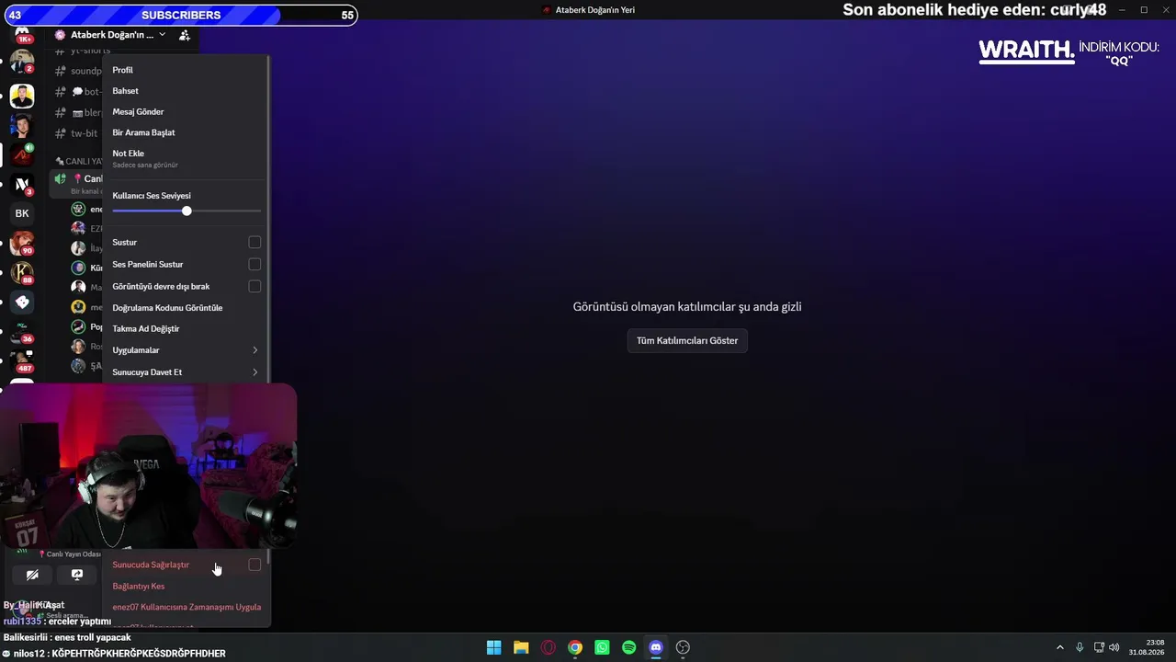1176x662 pixels.
Task: Choose Bahset from the context menu
Action: coord(186,91)
